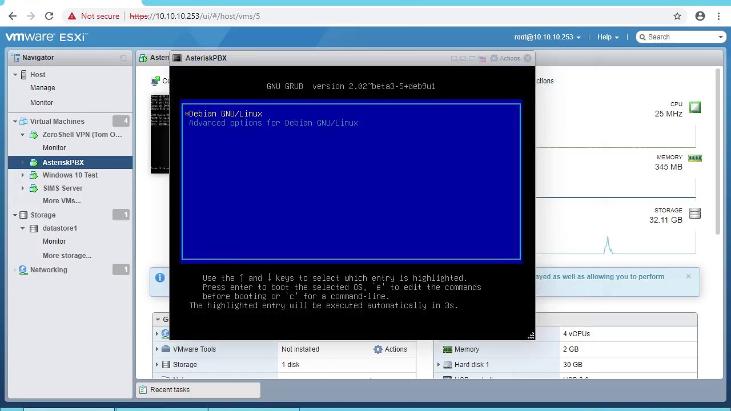
Task: Open Monitor under Host
Action: tap(42, 103)
